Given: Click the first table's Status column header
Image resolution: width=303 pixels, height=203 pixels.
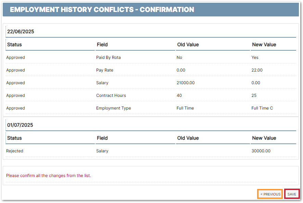Looking at the screenshot, I should click(14, 45).
